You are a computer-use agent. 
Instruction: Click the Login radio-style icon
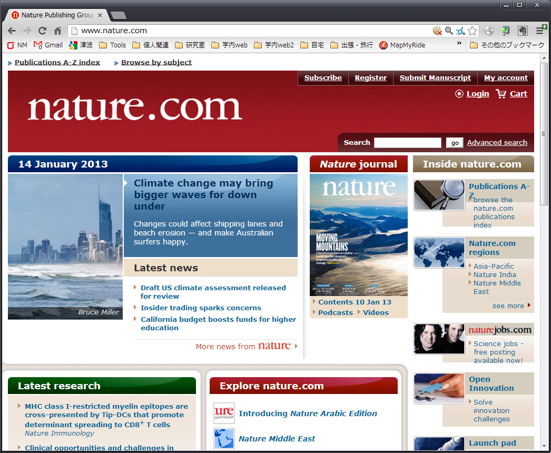pos(459,94)
